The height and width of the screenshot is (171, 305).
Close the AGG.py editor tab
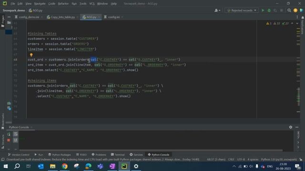point(99,17)
